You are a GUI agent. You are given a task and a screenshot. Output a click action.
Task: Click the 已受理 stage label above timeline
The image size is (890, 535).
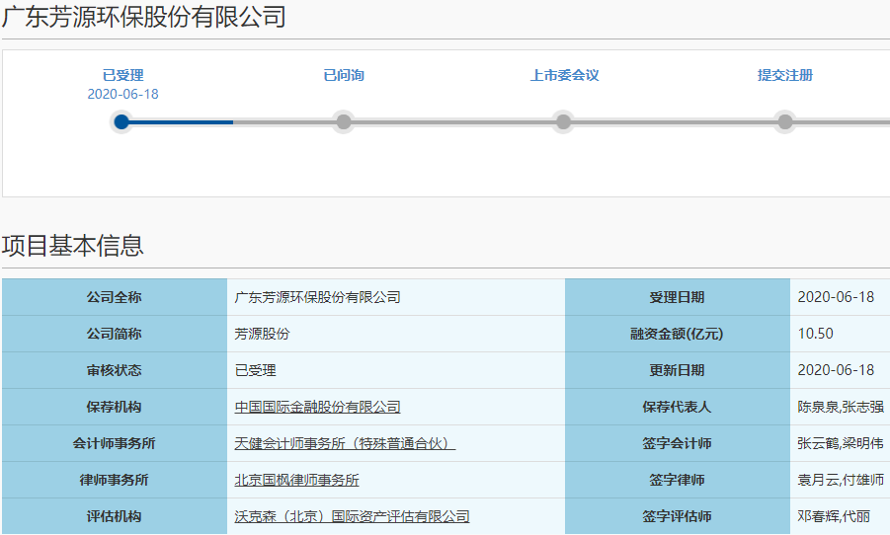point(122,75)
